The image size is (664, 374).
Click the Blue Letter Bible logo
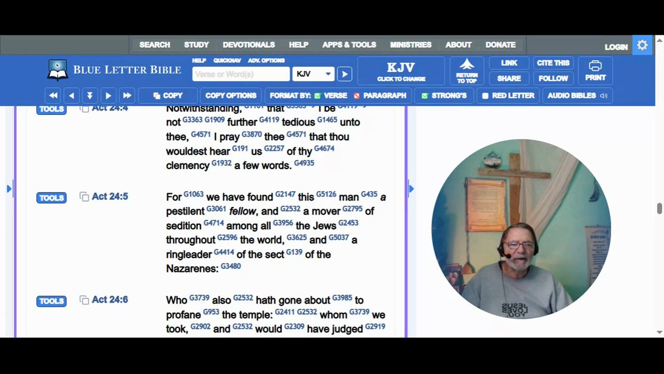coord(114,70)
